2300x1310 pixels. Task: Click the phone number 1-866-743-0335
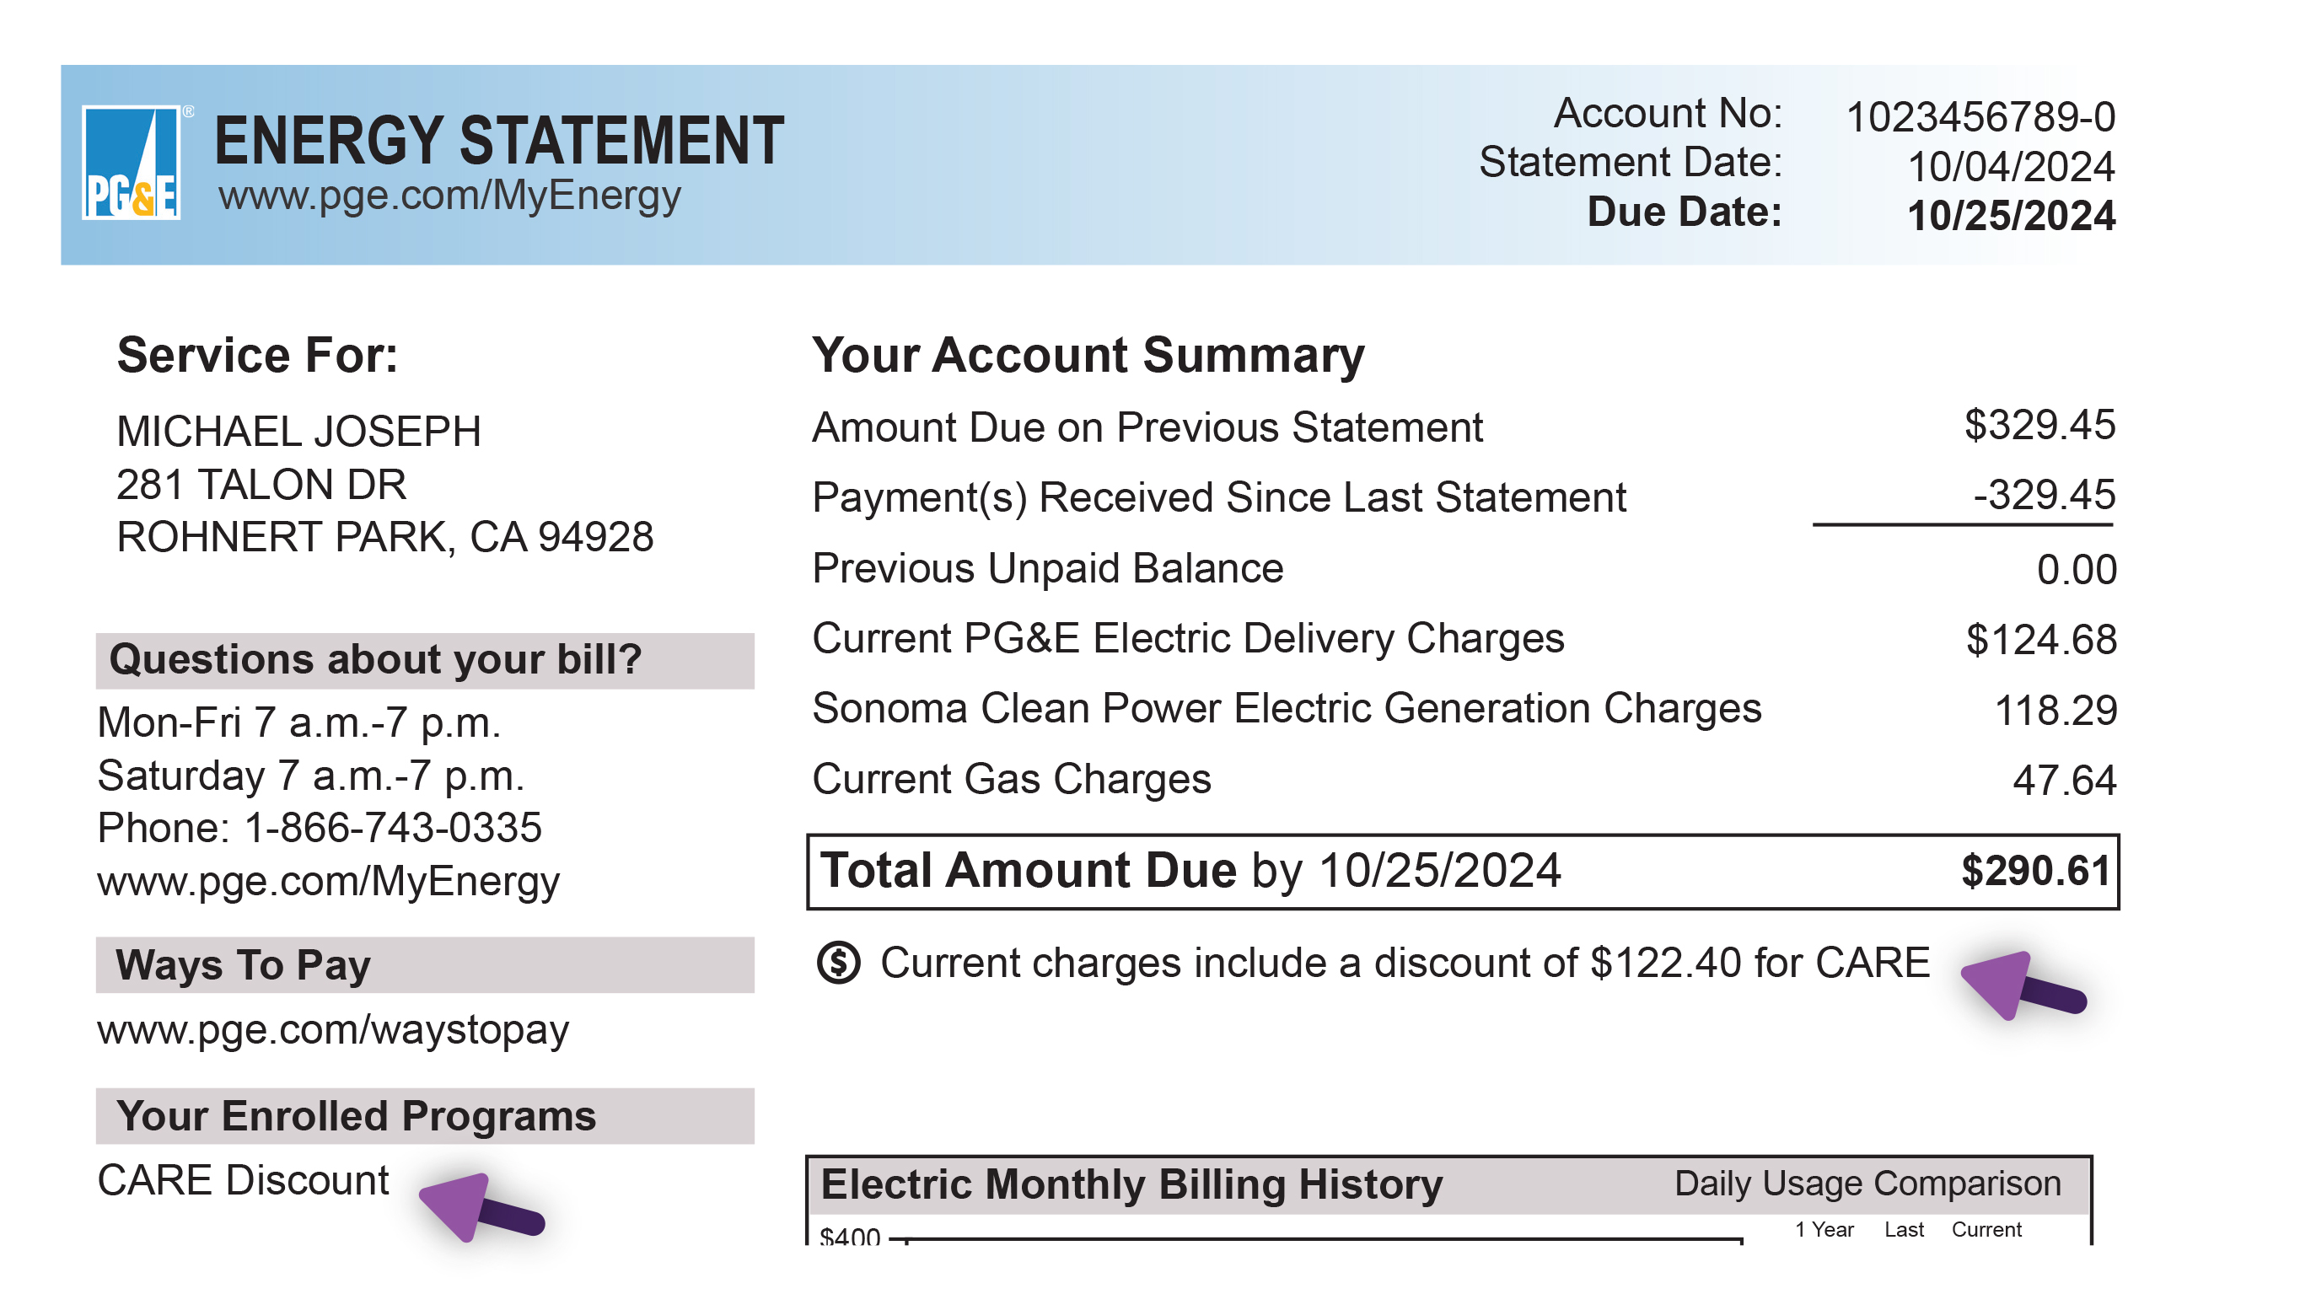[393, 828]
